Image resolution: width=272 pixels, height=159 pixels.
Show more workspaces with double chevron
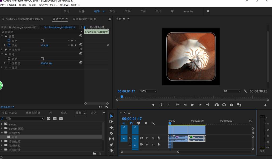click(x=208, y=11)
